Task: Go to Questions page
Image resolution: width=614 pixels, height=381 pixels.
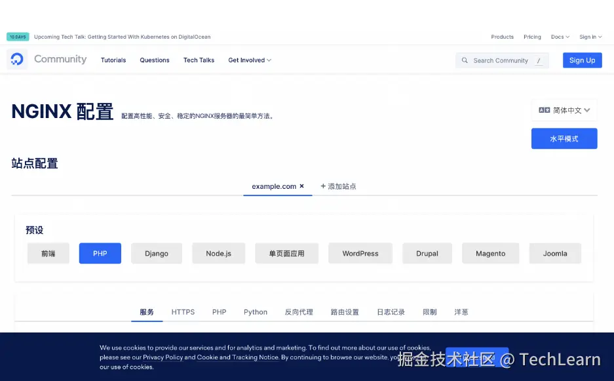Action: 155,60
